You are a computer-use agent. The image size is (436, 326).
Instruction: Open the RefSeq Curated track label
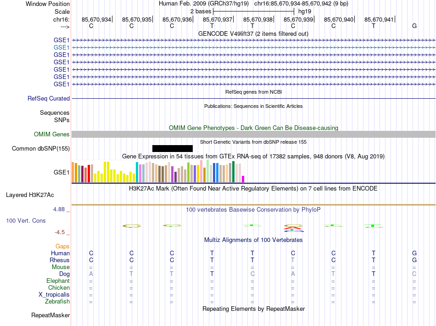tap(49, 98)
